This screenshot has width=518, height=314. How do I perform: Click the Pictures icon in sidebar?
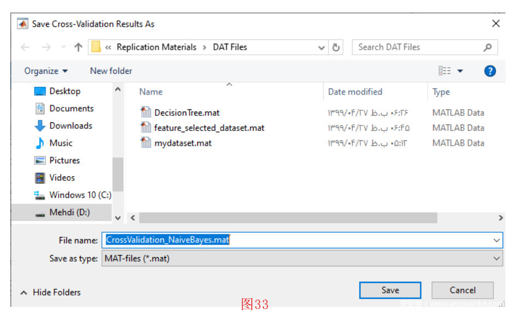[x=40, y=161]
